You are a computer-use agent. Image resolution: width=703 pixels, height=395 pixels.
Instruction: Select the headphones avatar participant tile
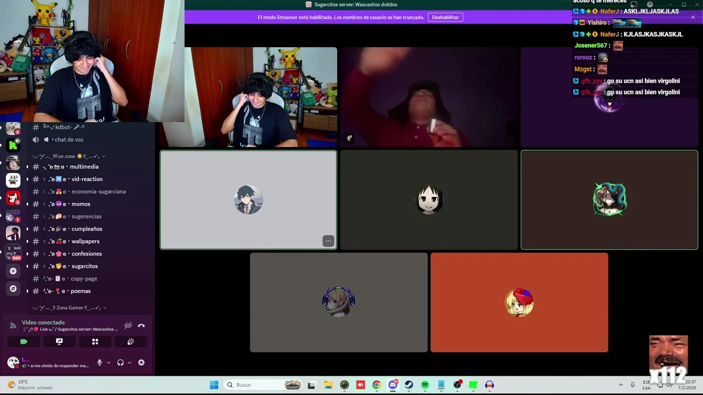point(339,302)
